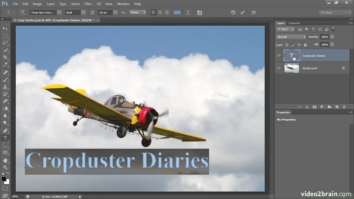Open the Image menu
The width and height of the screenshot is (354, 199).
[x=37, y=4]
